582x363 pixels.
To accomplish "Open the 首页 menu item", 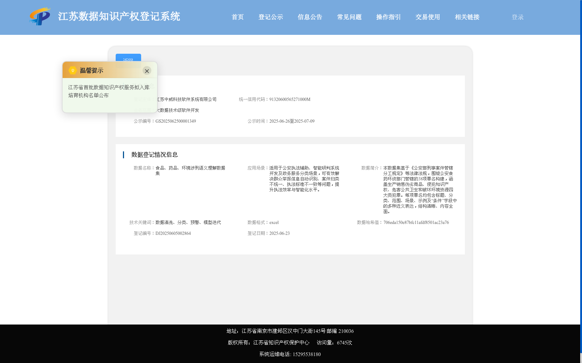I will click(238, 17).
